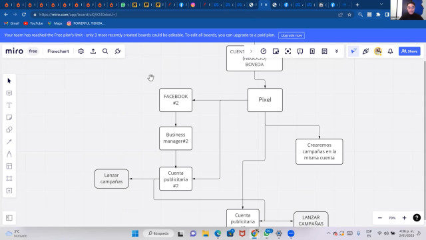Open the notifications bell
This screenshot has height=240, width=426.
point(391,51)
